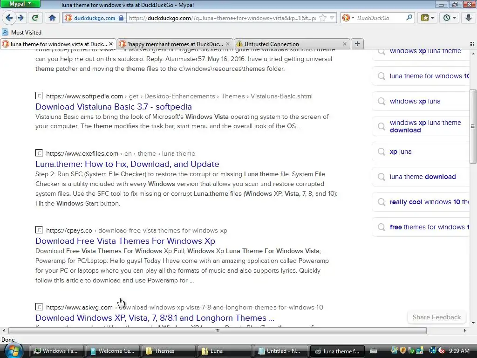Click the 9:09 AM system clock
This screenshot has width=477, height=358.
click(459, 351)
